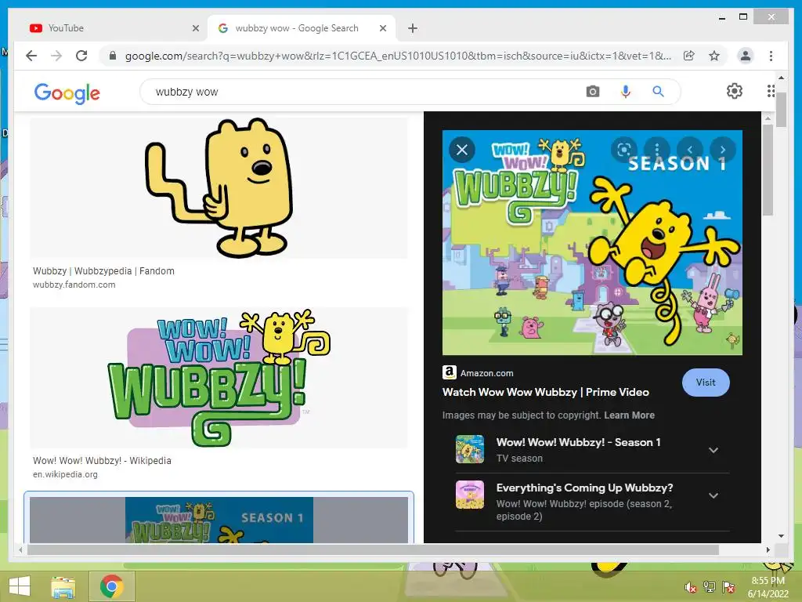Open the Wow! Wow! Wubbzy! Wikipedia result
The height and width of the screenshot is (602, 802).
(x=102, y=460)
